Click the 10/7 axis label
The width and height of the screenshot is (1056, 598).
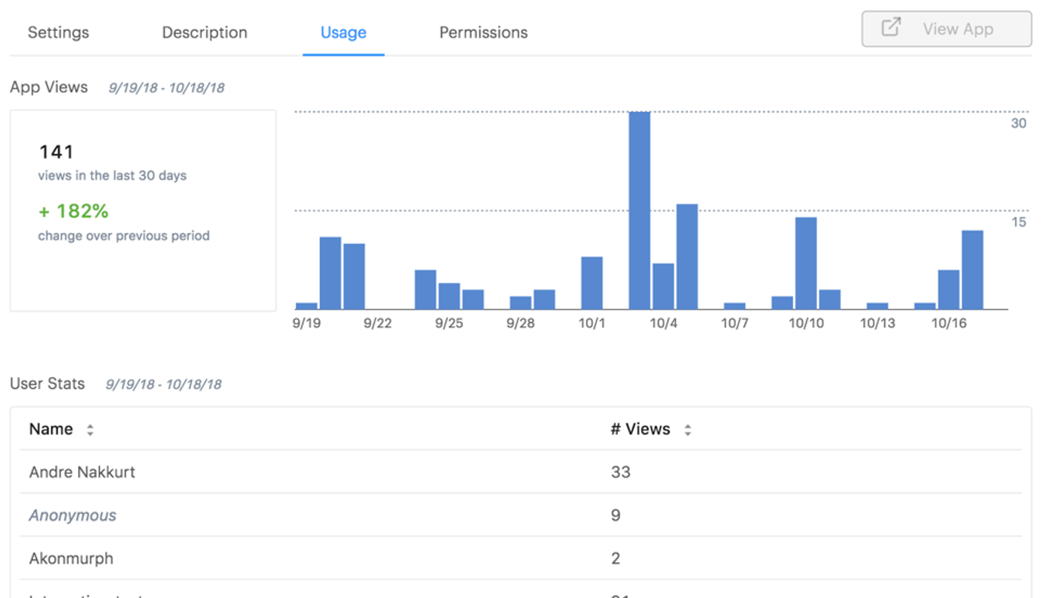point(735,323)
